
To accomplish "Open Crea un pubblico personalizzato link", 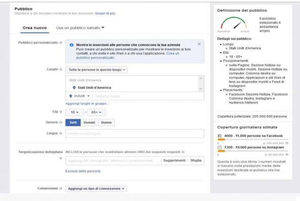I will [x=128, y=55].
